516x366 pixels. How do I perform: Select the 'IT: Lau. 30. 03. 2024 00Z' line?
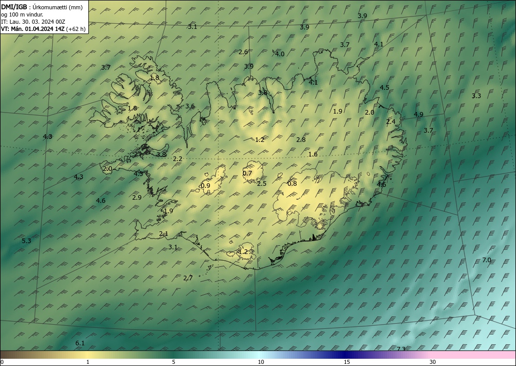(x=33, y=22)
